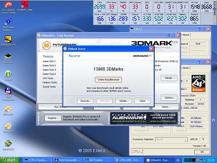
Task: Click the 02:40 taskbar clock
Action: pyautogui.click(x=211, y=160)
